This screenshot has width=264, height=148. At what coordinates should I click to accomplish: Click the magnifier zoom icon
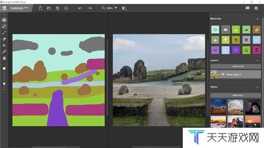104,8
